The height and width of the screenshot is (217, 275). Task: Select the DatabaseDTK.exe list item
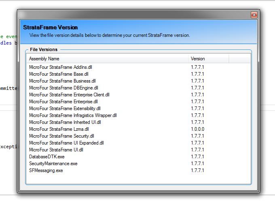coord(47,157)
